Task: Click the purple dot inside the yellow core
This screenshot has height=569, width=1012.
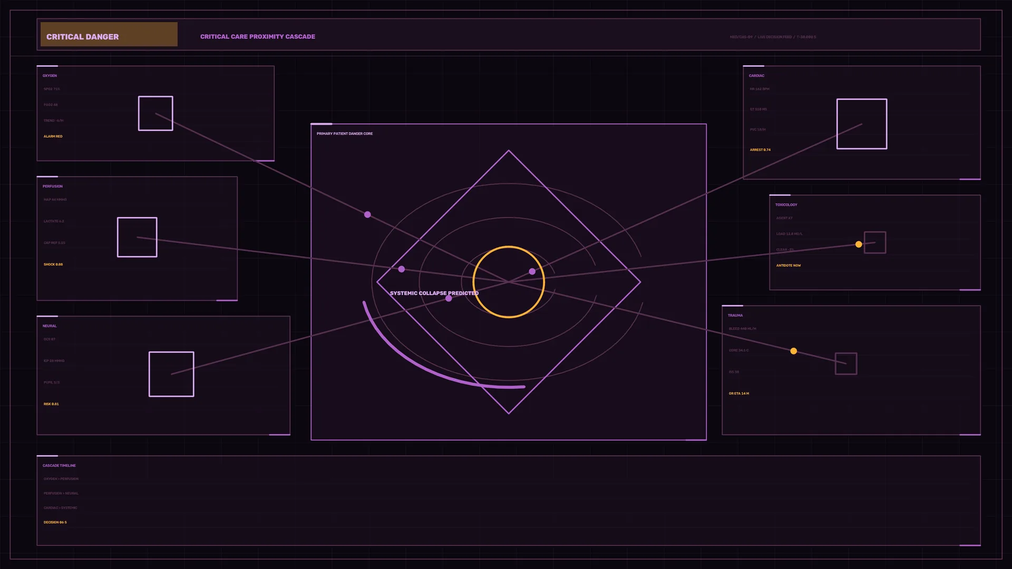Action: (532, 271)
